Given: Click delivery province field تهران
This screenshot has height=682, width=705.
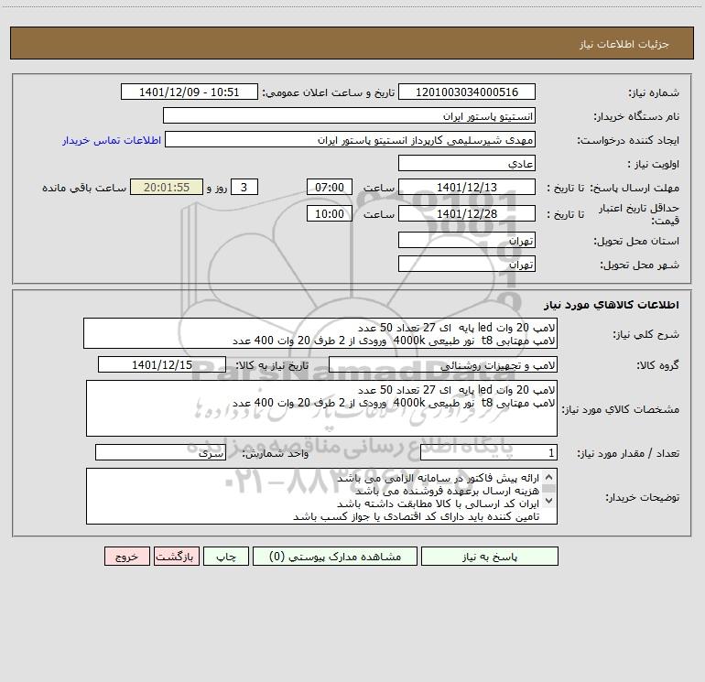Looking at the screenshot, I should click(x=467, y=240).
